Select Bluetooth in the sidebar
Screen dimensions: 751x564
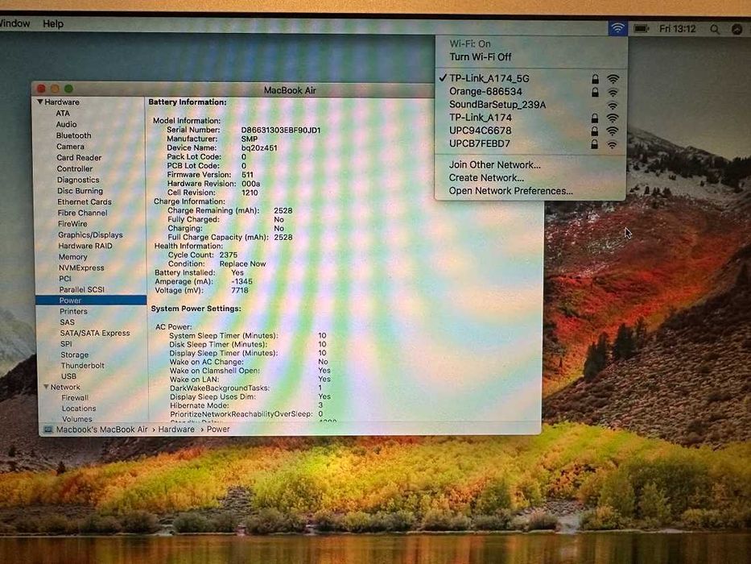click(73, 135)
